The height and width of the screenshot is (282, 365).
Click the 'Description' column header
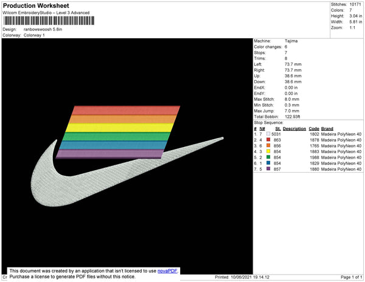click(294, 129)
